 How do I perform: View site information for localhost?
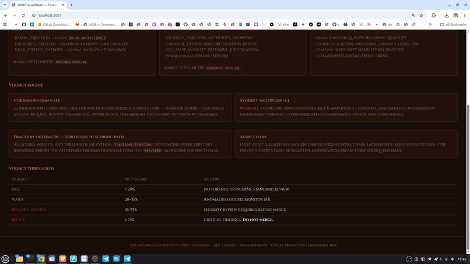(34, 15)
